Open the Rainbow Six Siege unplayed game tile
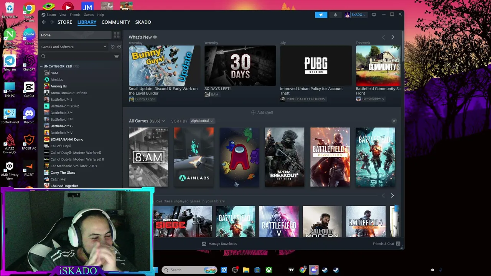The image size is (491, 276). click(x=183, y=222)
